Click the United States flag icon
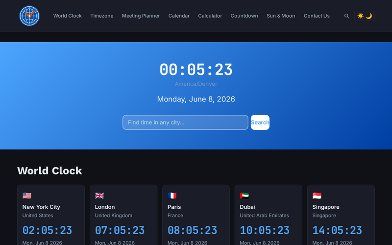This screenshot has width=392, height=245. [x=27, y=196]
